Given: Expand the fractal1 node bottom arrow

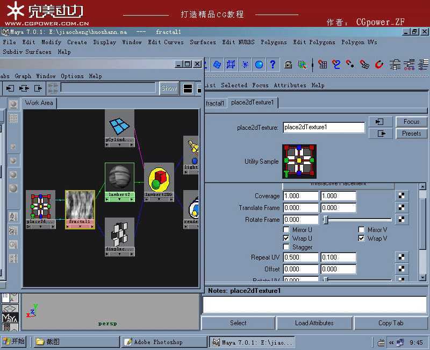Looking at the screenshot, I should 80,227.
